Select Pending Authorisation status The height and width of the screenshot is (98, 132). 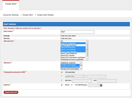click(70, 65)
